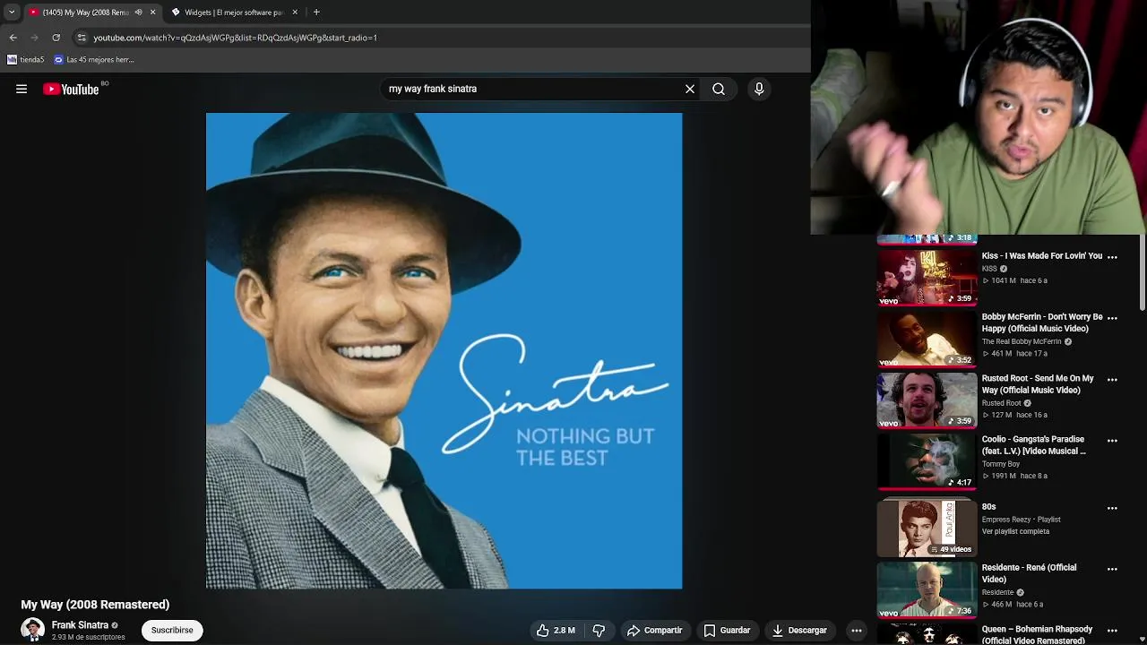Viewport: 1147px width, 645px height.
Task: Close the My Way browser tab
Action: click(x=152, y=13)
